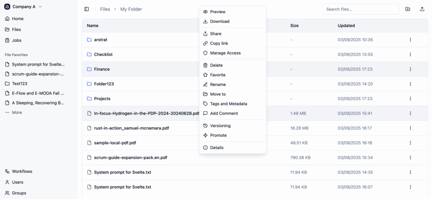Click the 18.28 MB size cell

[299, 128]
